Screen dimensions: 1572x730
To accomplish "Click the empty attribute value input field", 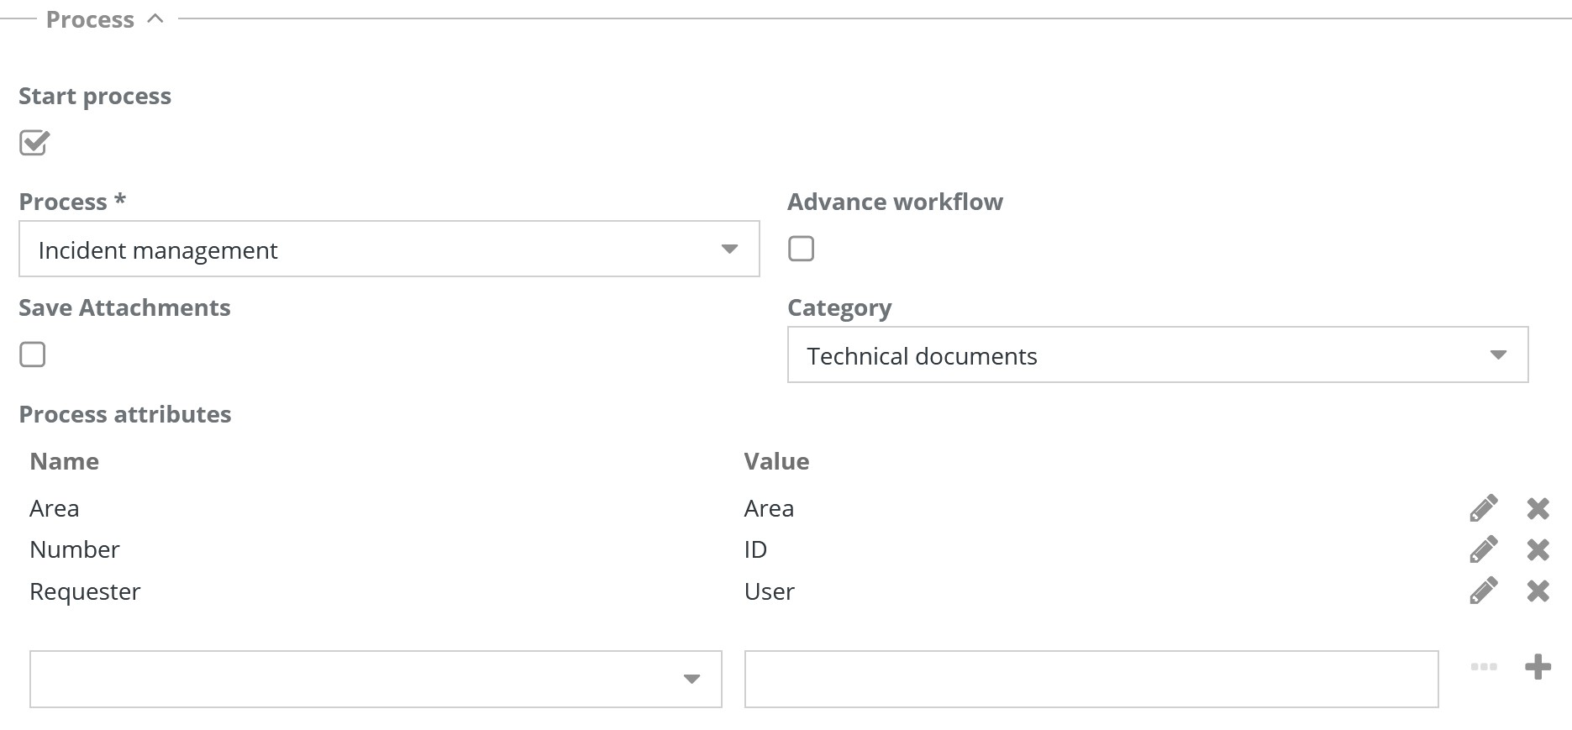I will [1091, 679].
